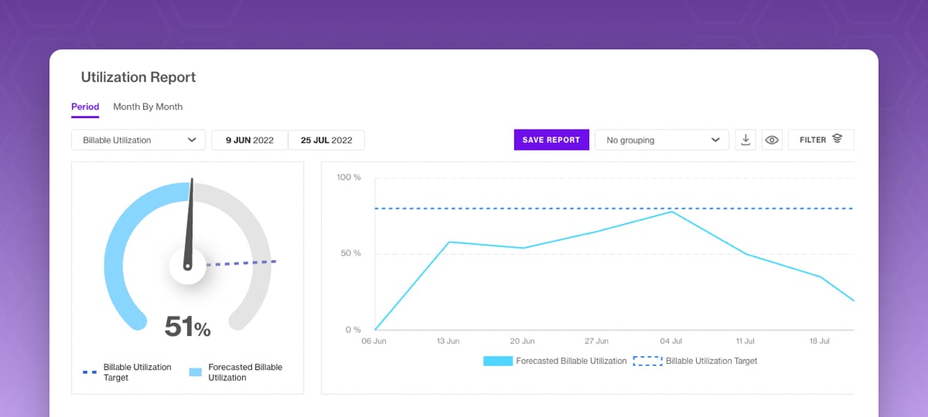
Task: Click the 9 JUN 2022 start date
Action: [x=249, y=140]
